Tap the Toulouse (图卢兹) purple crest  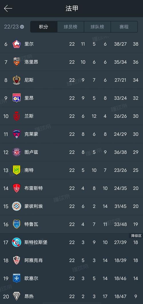coord(17,152)
